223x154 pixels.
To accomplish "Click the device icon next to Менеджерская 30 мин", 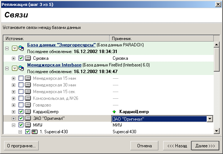I will point(28,85).
